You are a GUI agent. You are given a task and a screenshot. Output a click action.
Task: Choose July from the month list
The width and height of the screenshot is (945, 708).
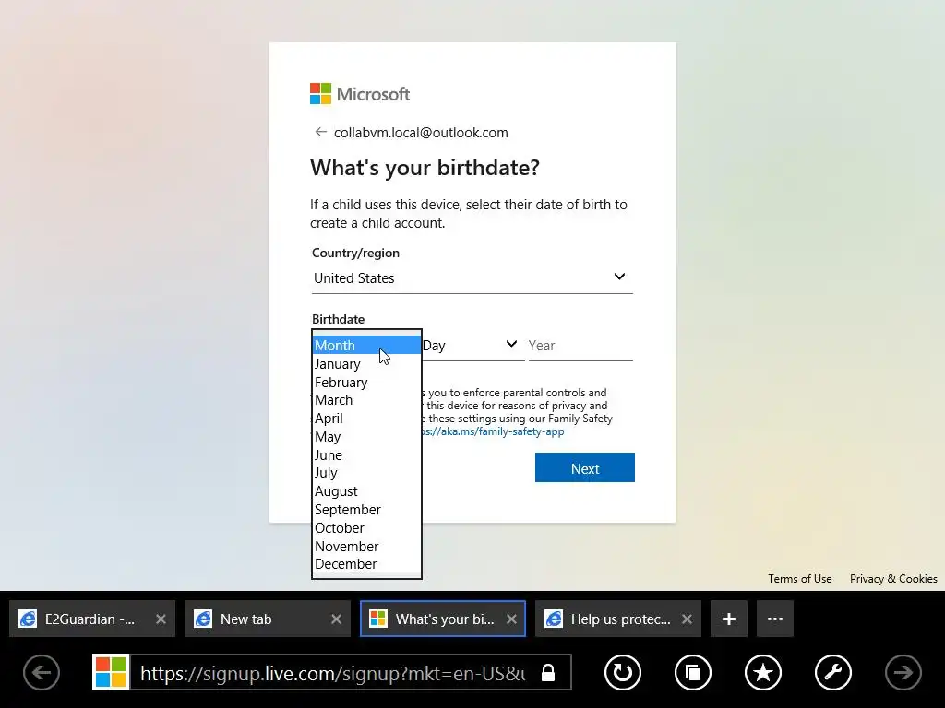(366, 473)
